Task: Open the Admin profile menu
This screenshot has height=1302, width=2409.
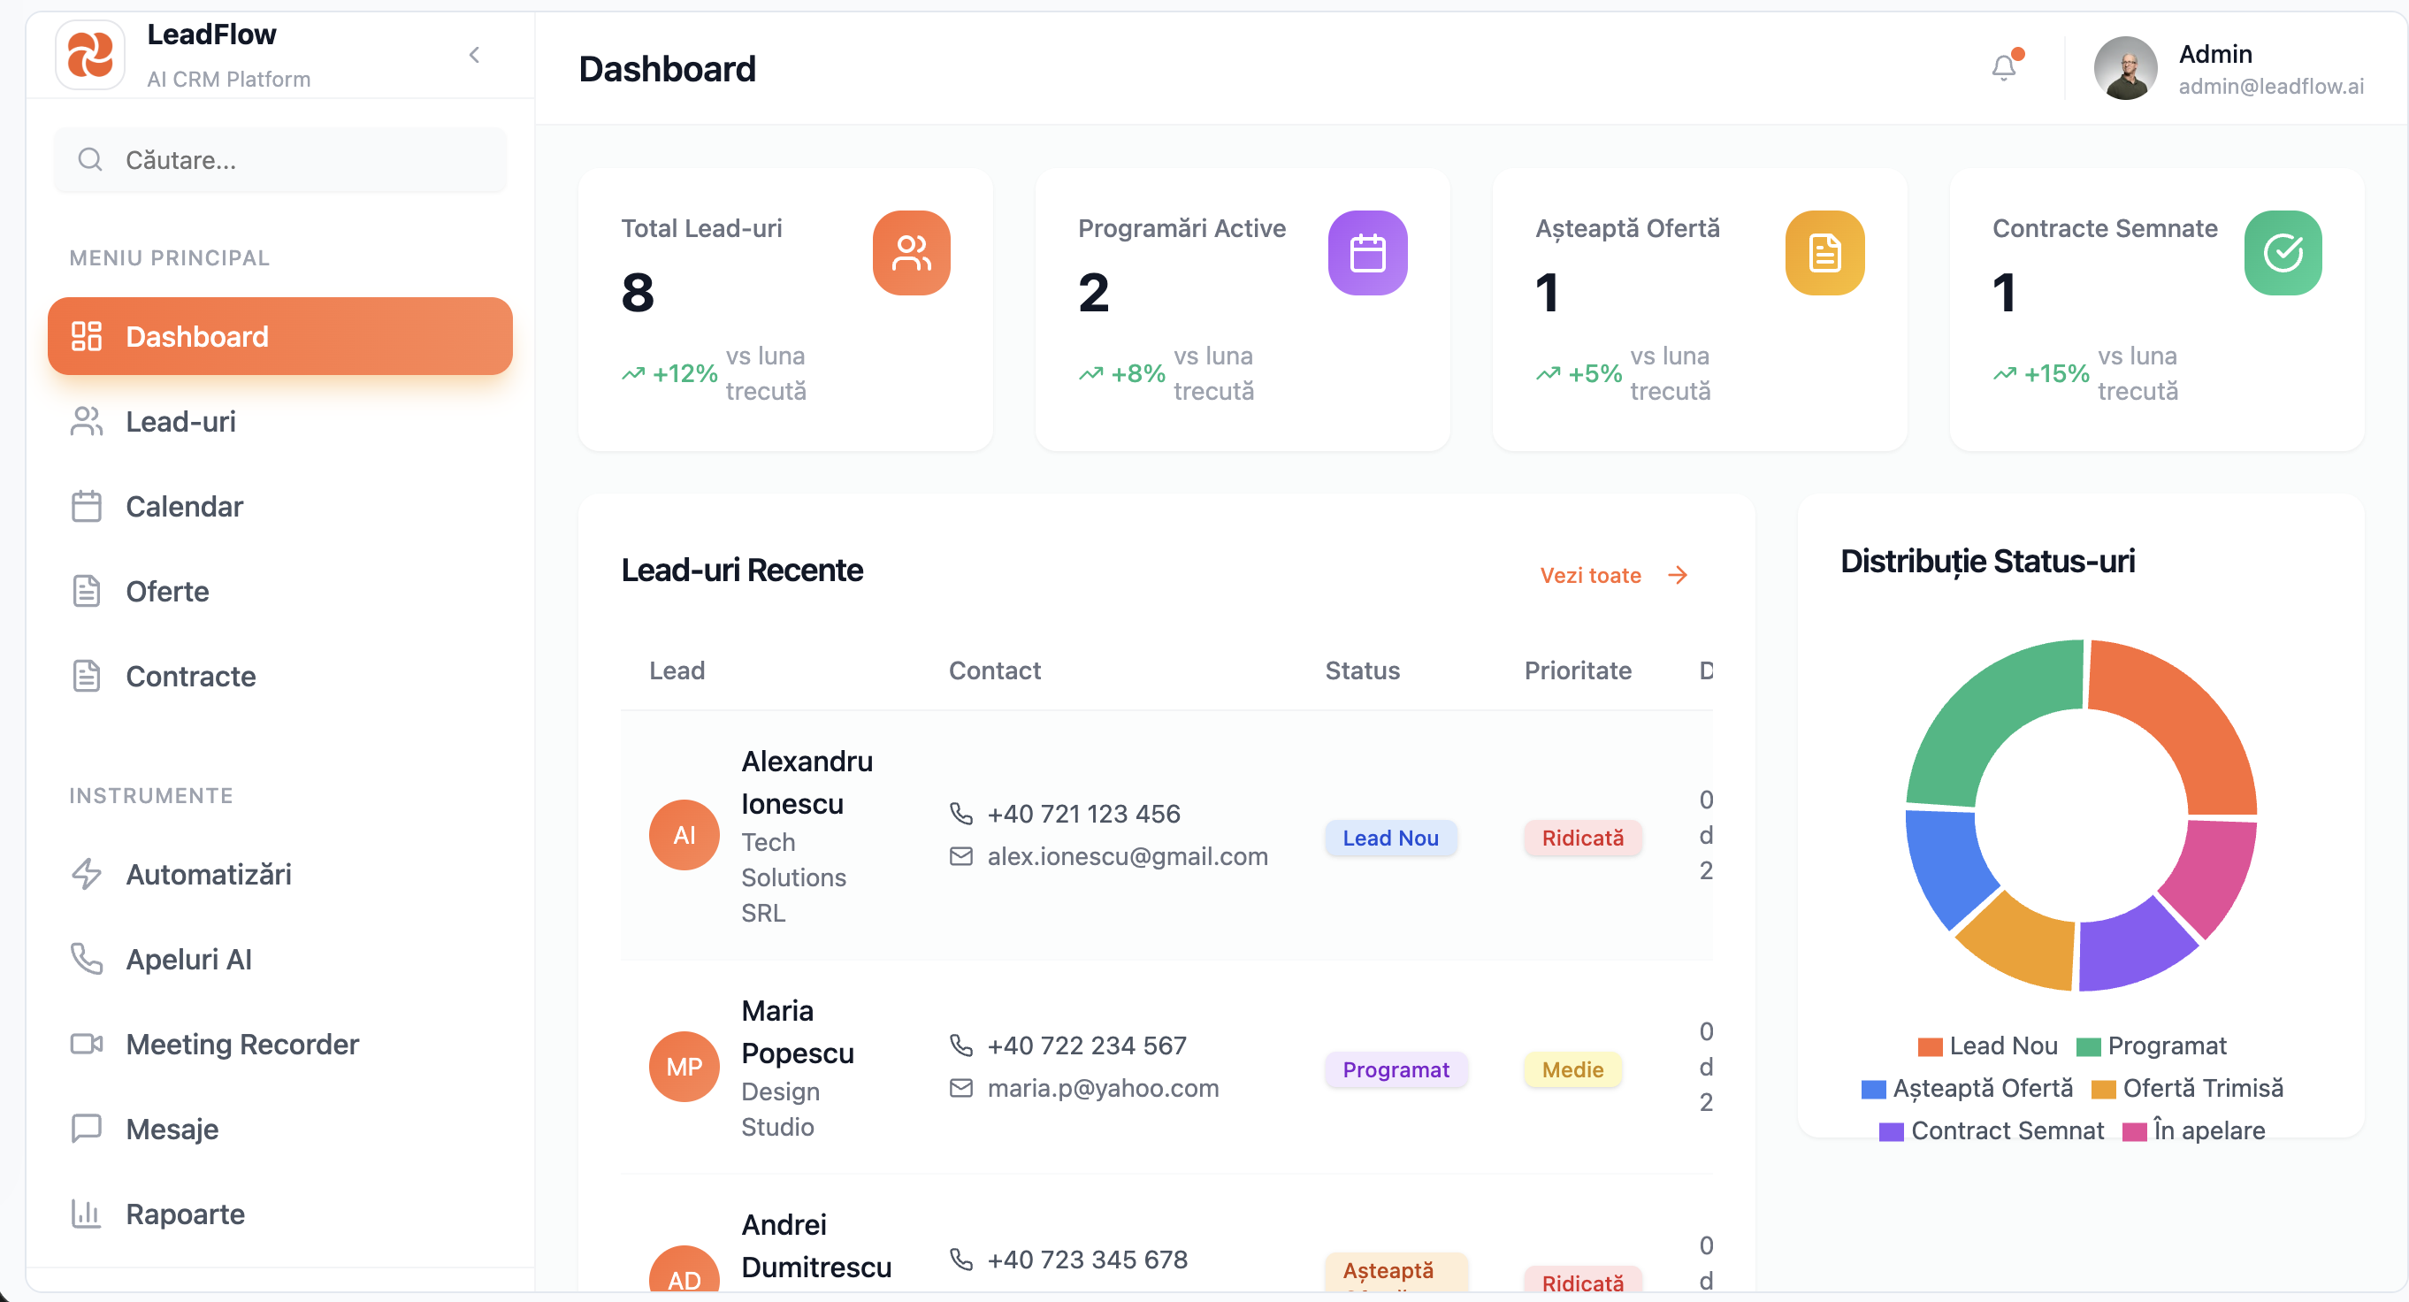Action: [2215, 67]
